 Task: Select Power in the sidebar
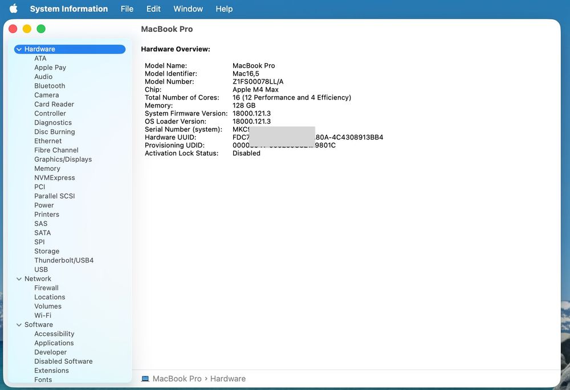coord(44,205)
